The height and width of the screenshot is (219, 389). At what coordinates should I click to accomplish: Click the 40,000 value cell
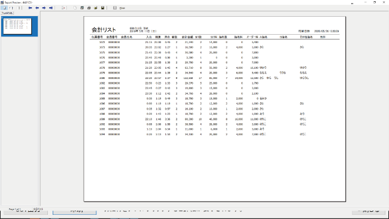[x=213, y=119]
